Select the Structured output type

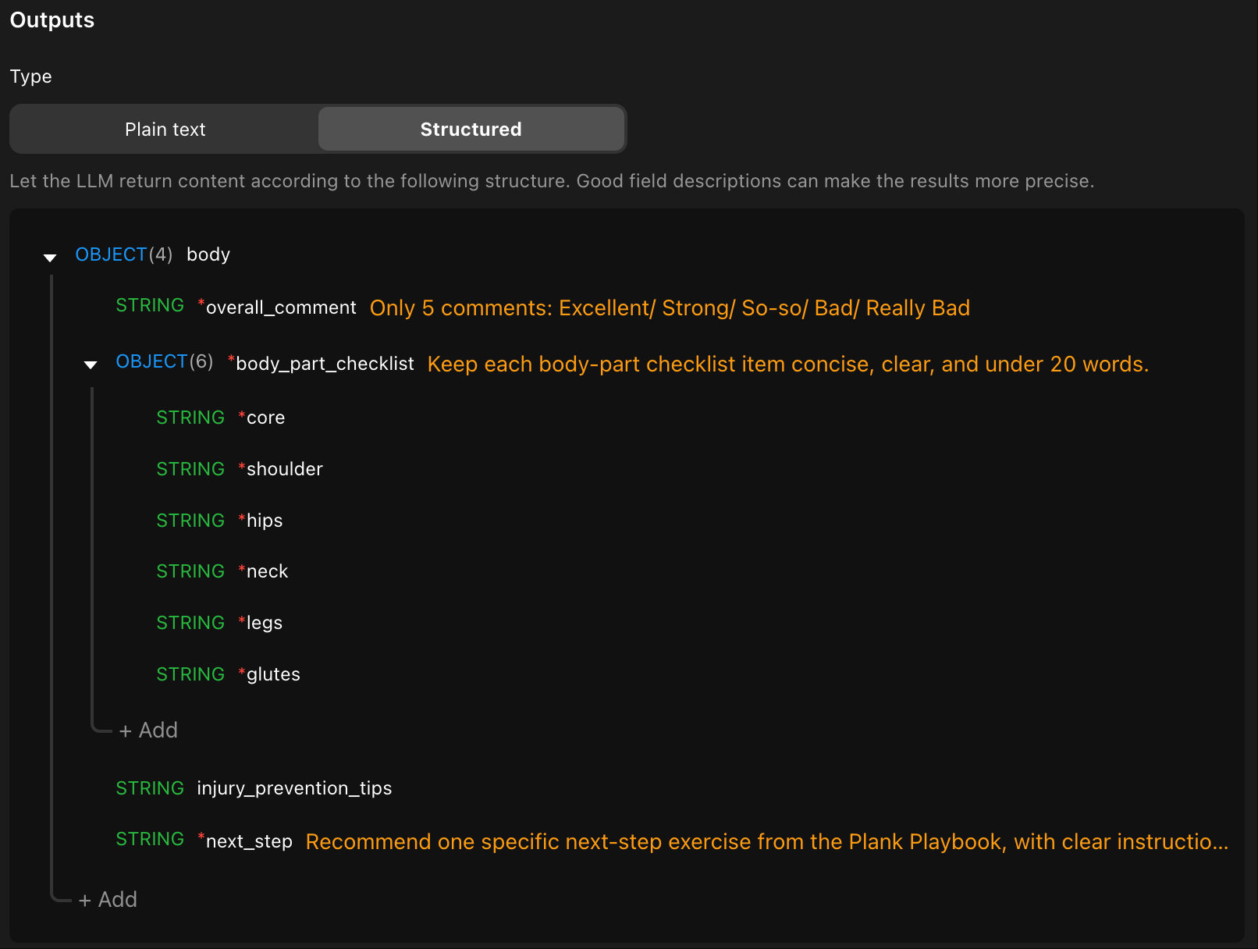471,130
